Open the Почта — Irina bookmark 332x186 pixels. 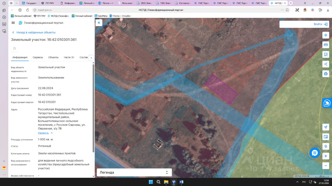(x=120, y=16)
